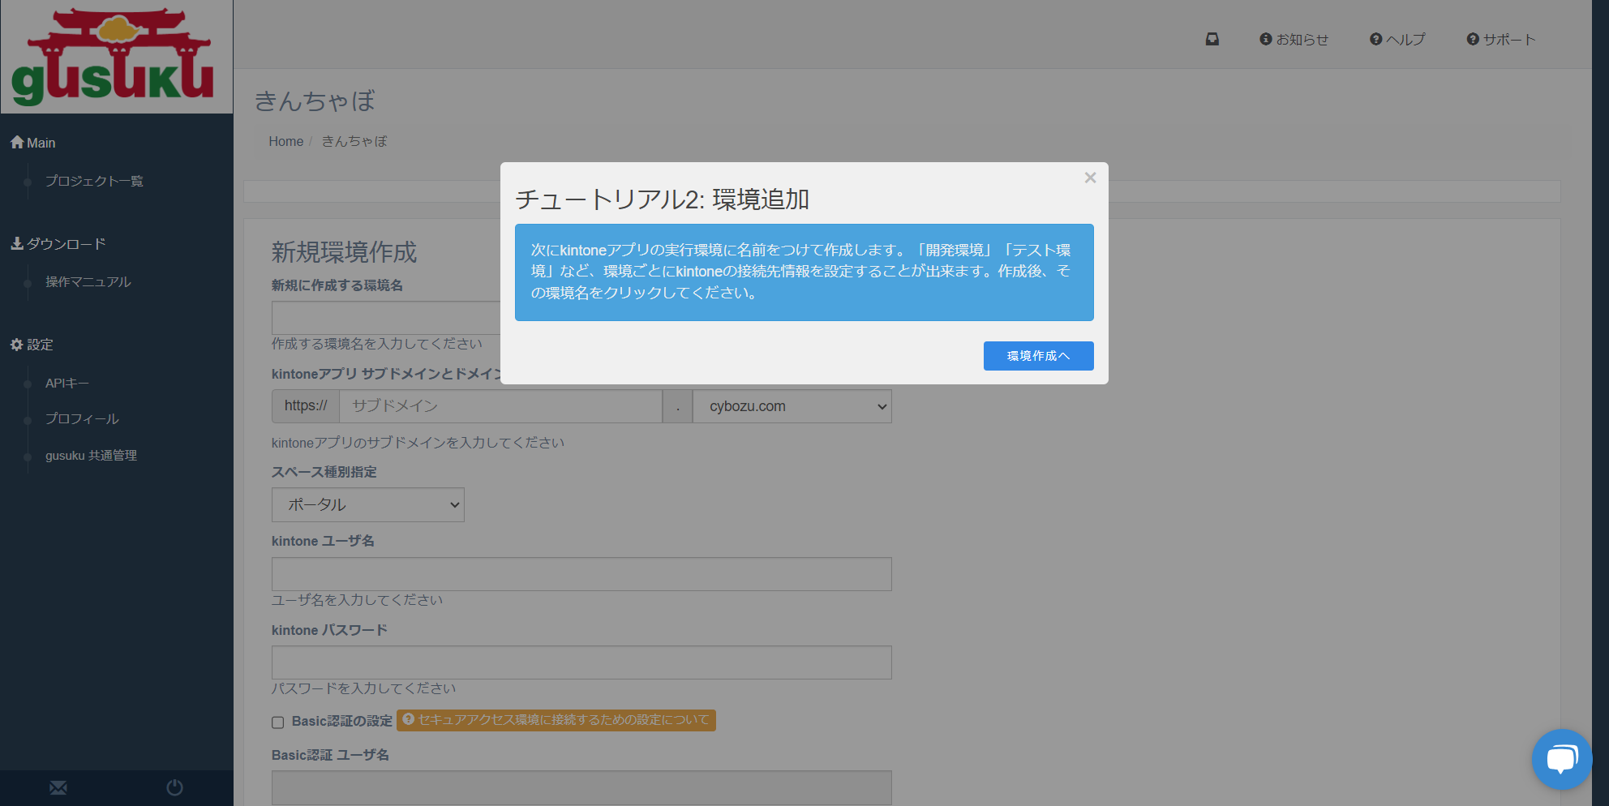Image resolution: width=1609 pixels, height=806 pixels.
Task: Open the chat bubble widget
Action: (1561, 759)
